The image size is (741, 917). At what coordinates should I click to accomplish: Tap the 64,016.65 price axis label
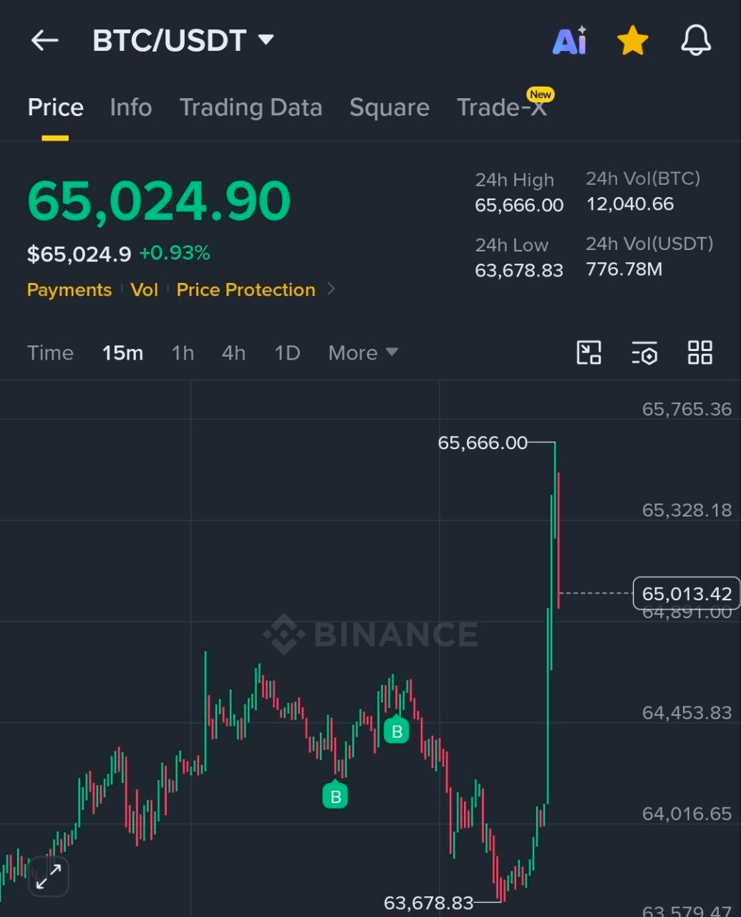(687, 814)
